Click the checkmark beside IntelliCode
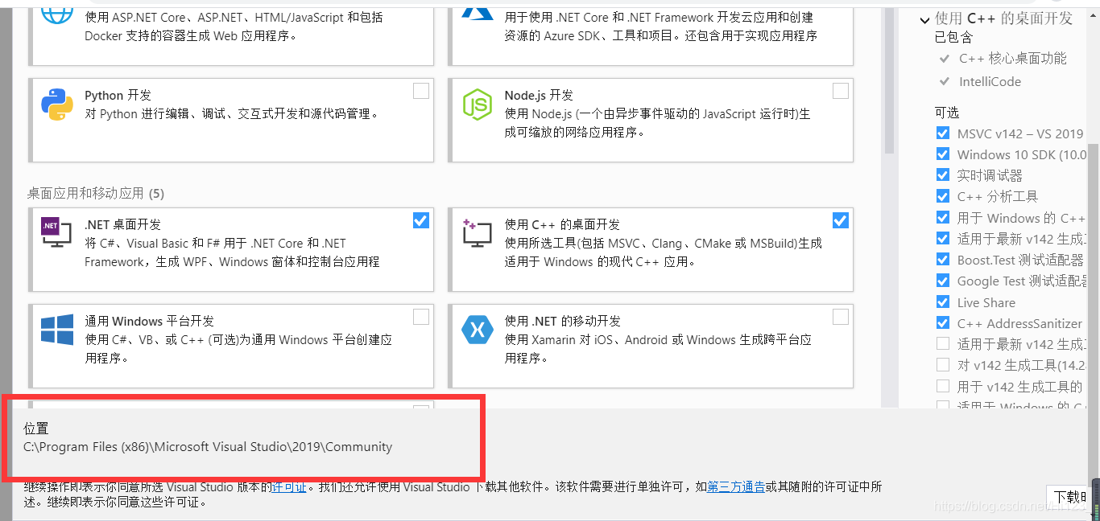Screen dimensions: 1100x521 pos(944,82)
